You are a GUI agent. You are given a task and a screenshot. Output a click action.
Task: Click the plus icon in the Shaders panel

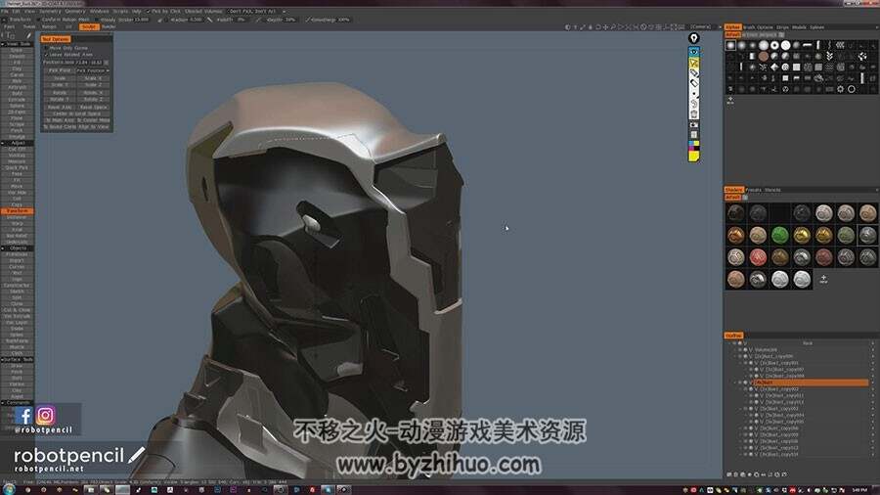823,279
